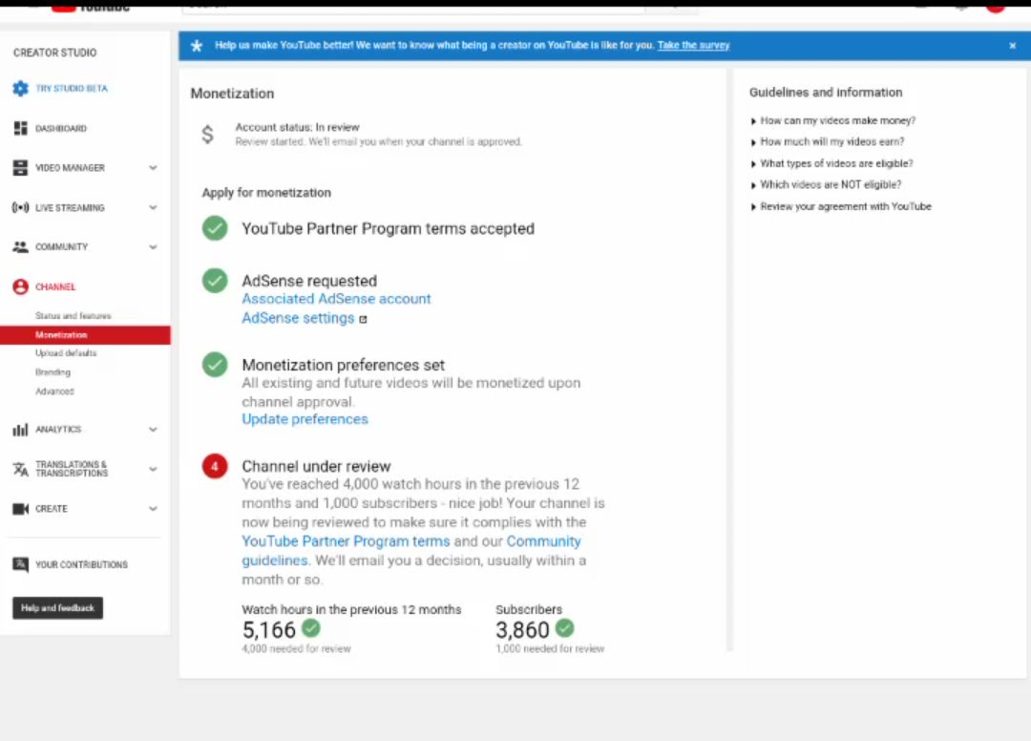Click the 'Take the survey' link
The height and width of the screenshot is (741, 1031).
694,46
